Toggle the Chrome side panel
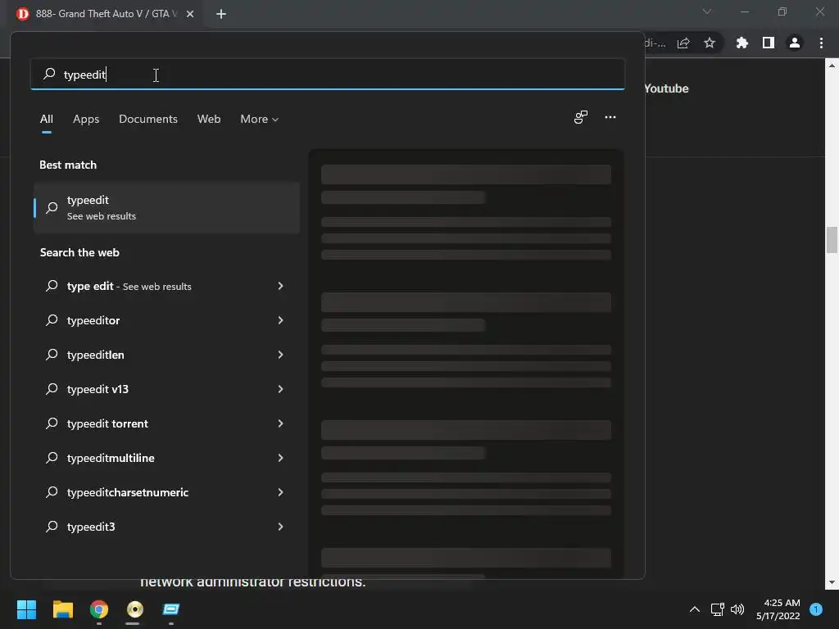Screen dimensions: 839x629 tap(769, 43)
